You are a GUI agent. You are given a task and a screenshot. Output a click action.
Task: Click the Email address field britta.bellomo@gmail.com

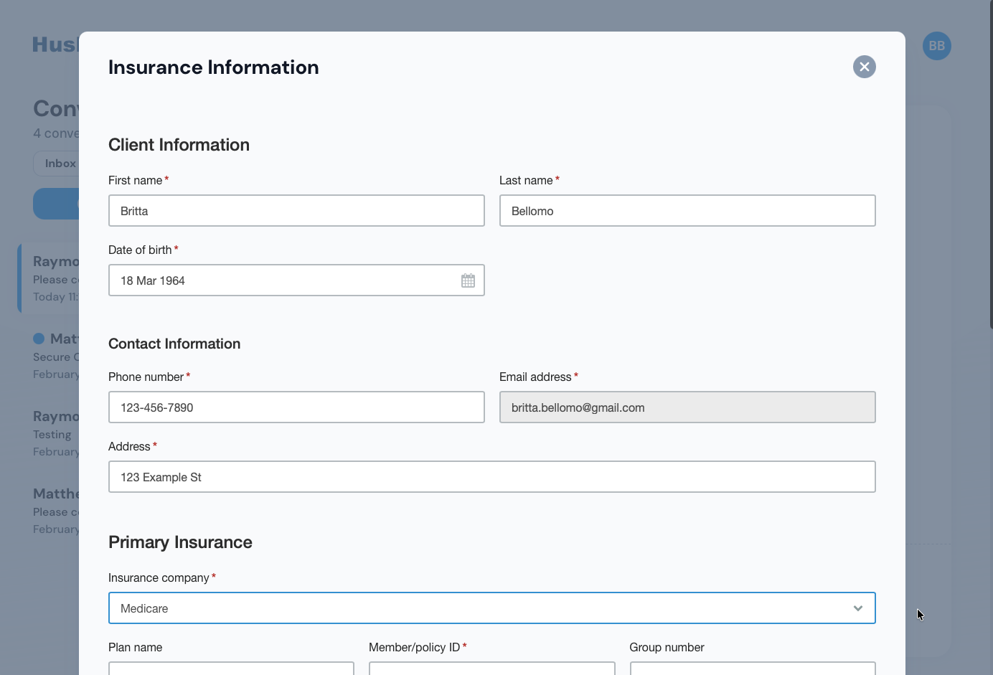[x=687, y=407]
